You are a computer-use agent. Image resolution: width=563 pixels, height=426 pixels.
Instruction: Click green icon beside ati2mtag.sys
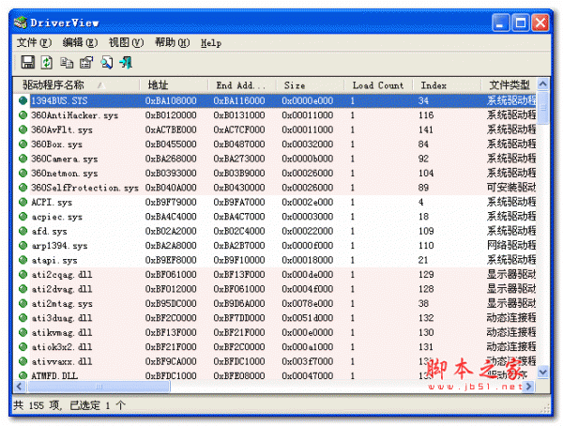23,303
